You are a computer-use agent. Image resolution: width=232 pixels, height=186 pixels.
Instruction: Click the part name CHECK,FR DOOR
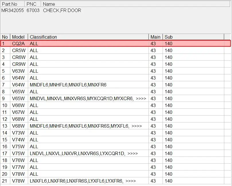point(62,11)
